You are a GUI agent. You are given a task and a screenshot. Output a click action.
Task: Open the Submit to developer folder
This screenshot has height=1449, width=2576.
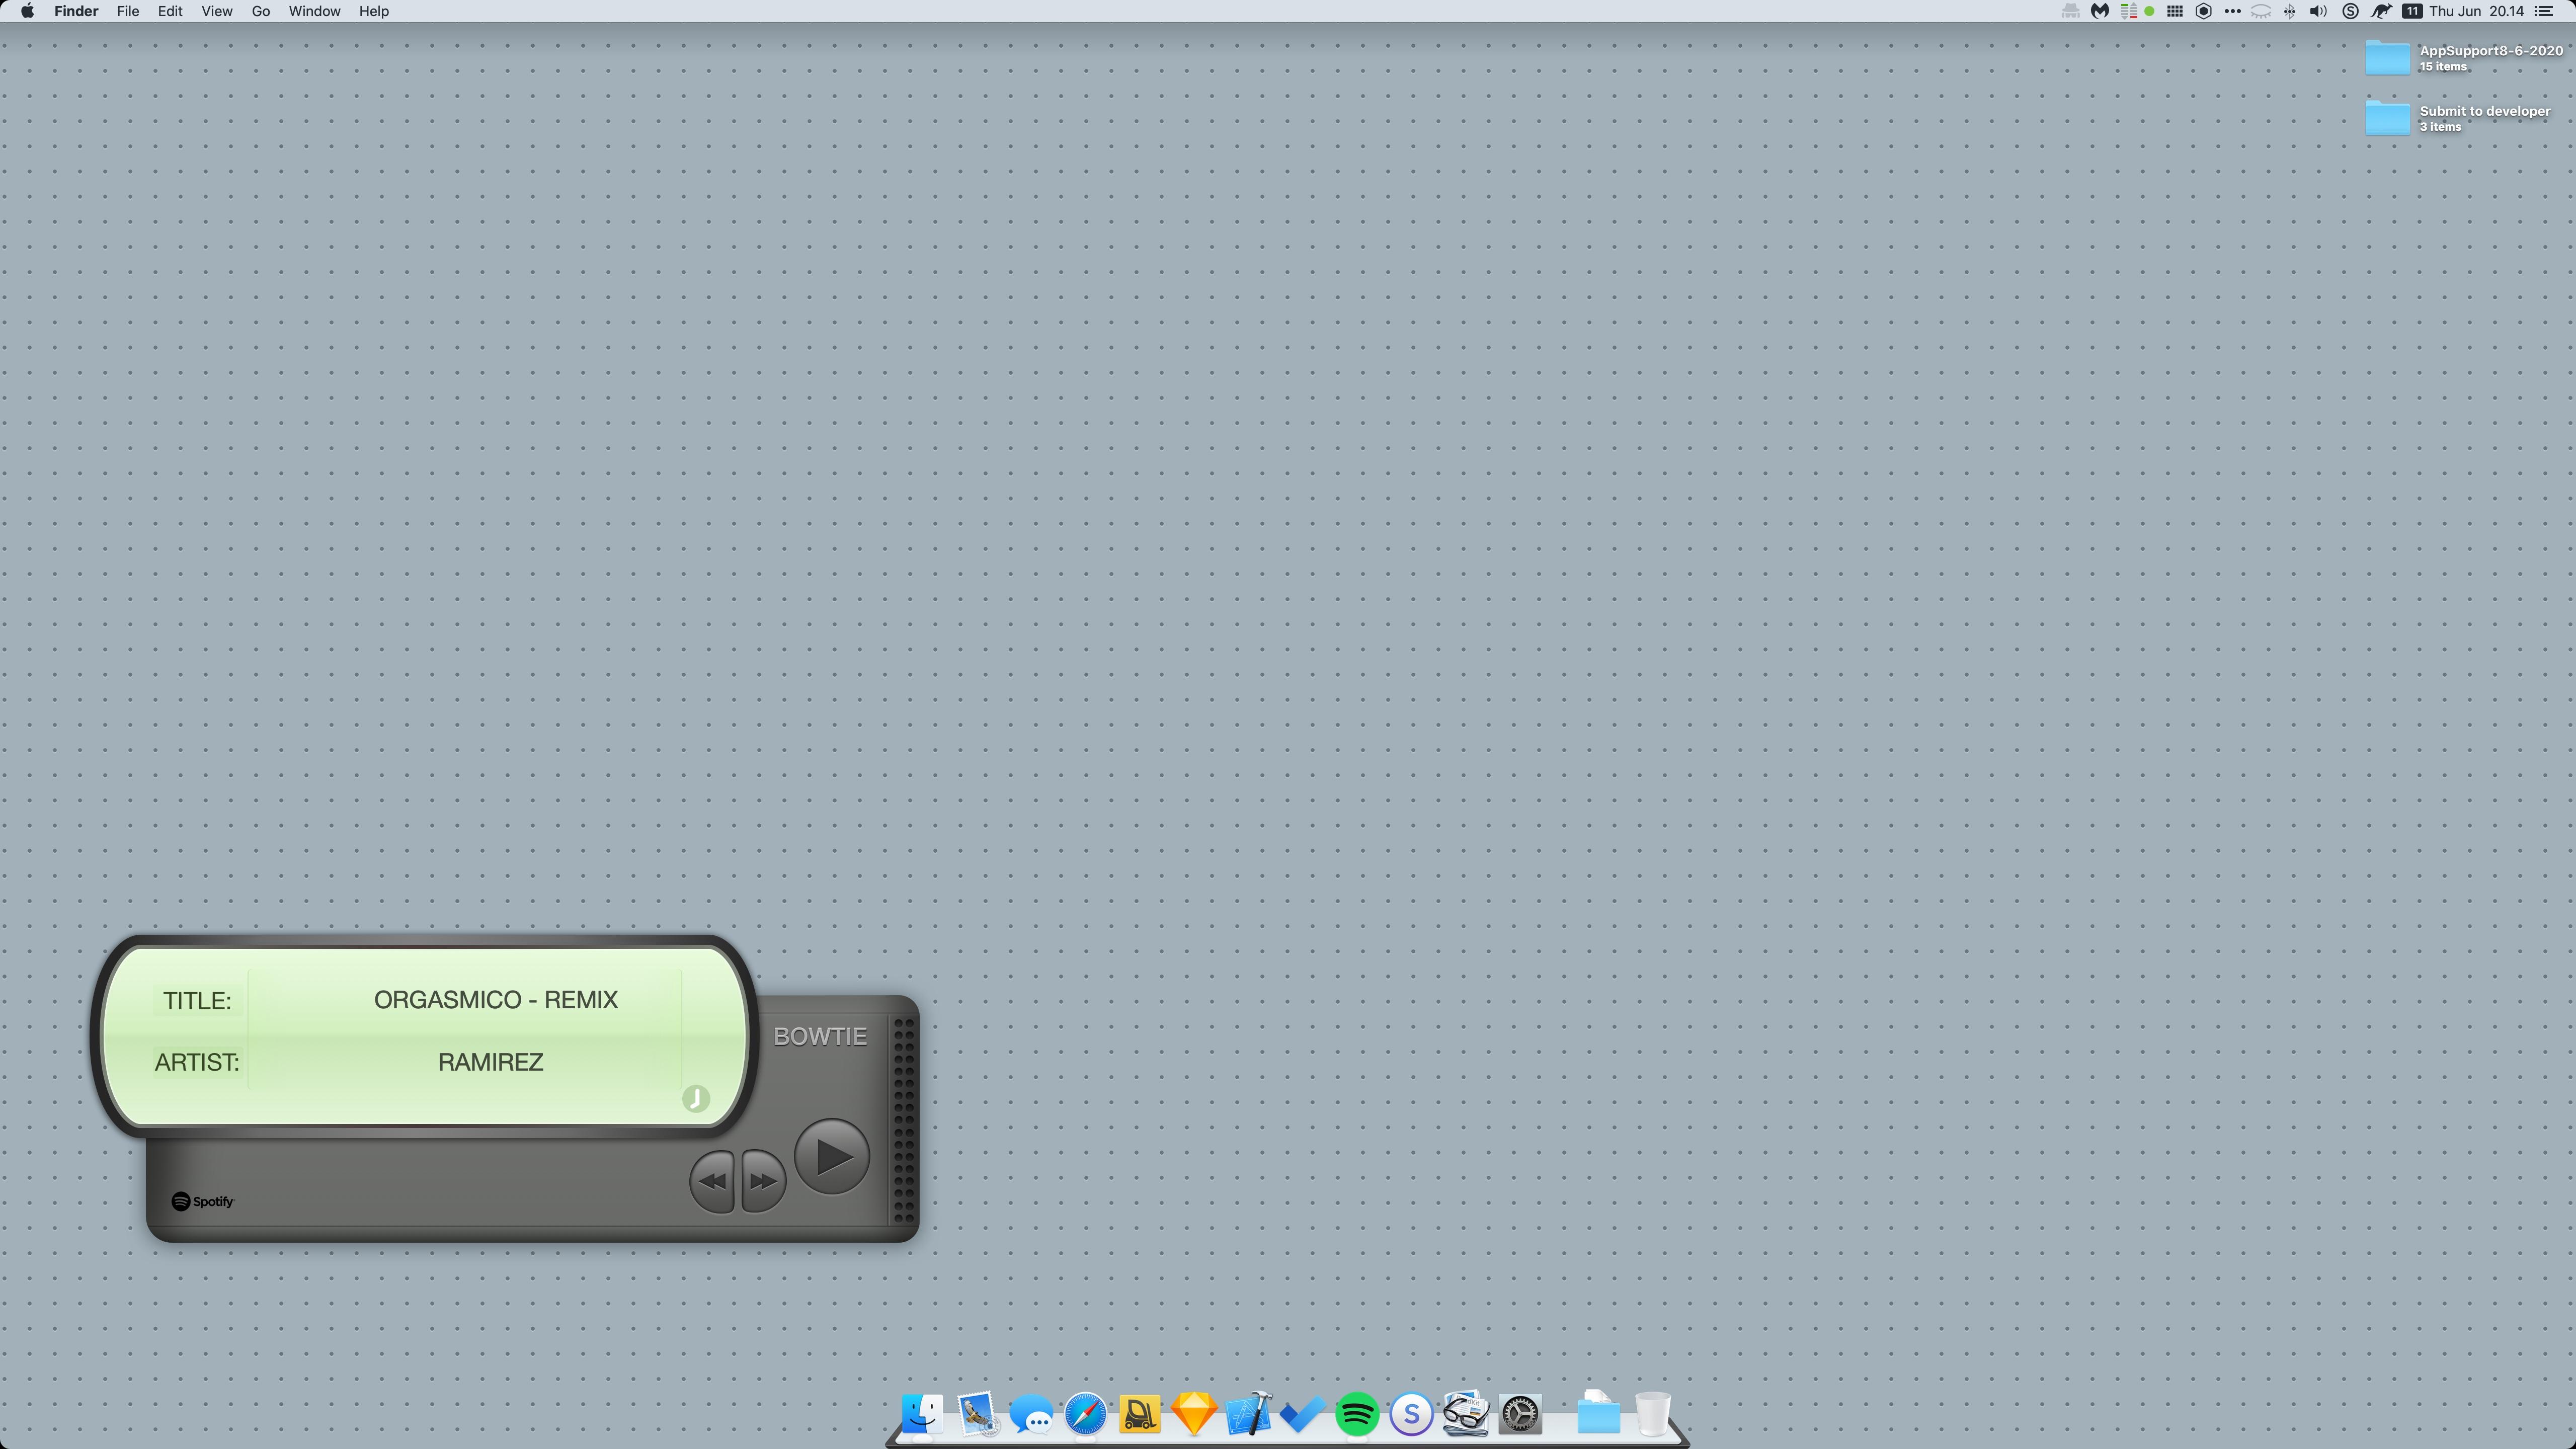click(2387, 118)
